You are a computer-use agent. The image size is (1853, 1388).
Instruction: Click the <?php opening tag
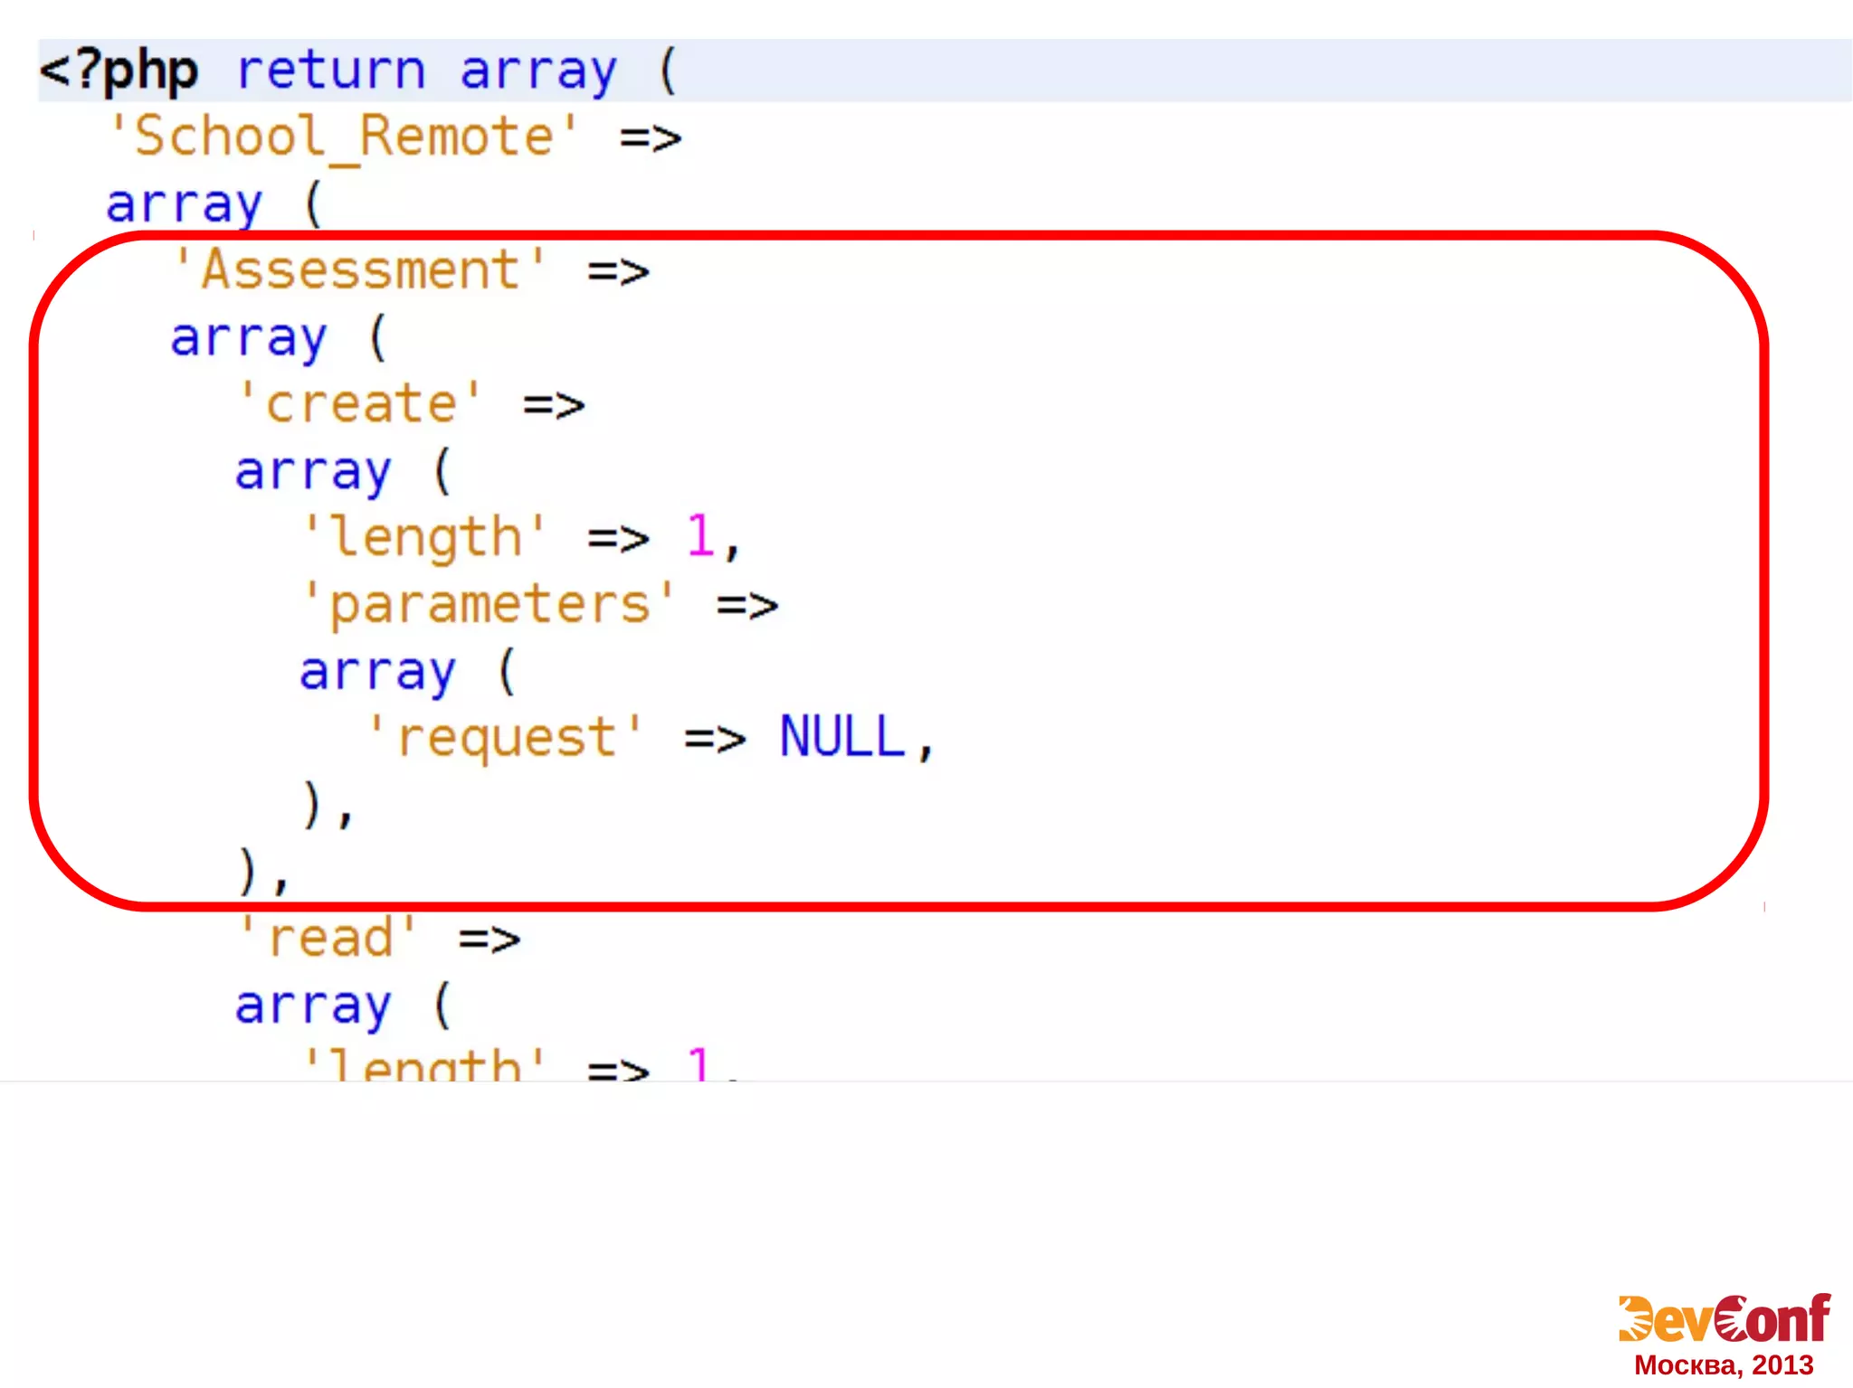(119, 71)
